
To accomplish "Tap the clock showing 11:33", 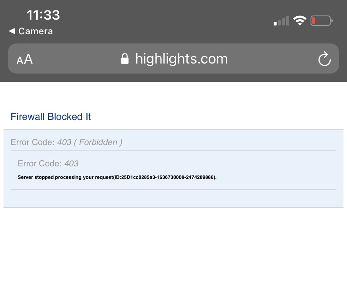I will click(43, 15).
